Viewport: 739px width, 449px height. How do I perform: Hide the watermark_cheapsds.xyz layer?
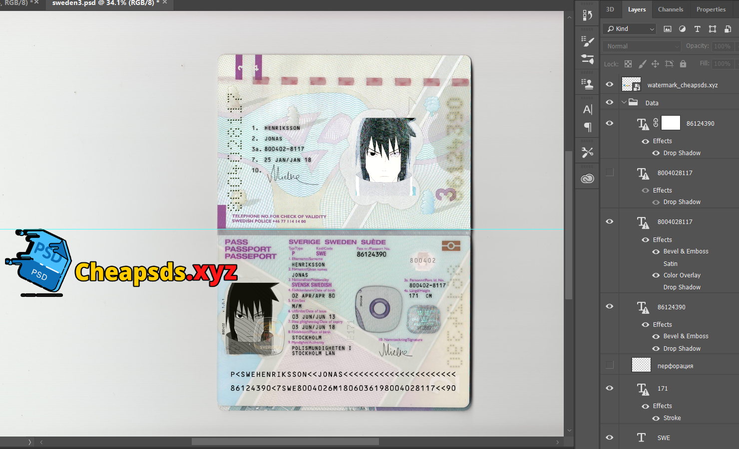pos(609,84)
